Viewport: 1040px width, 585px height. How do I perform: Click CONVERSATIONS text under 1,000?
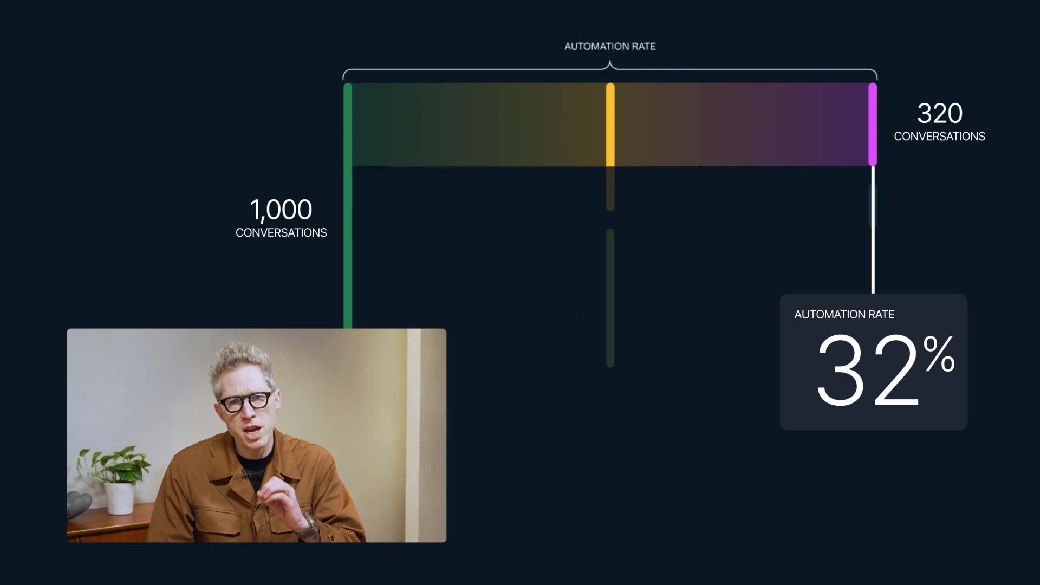pos(281,233)
